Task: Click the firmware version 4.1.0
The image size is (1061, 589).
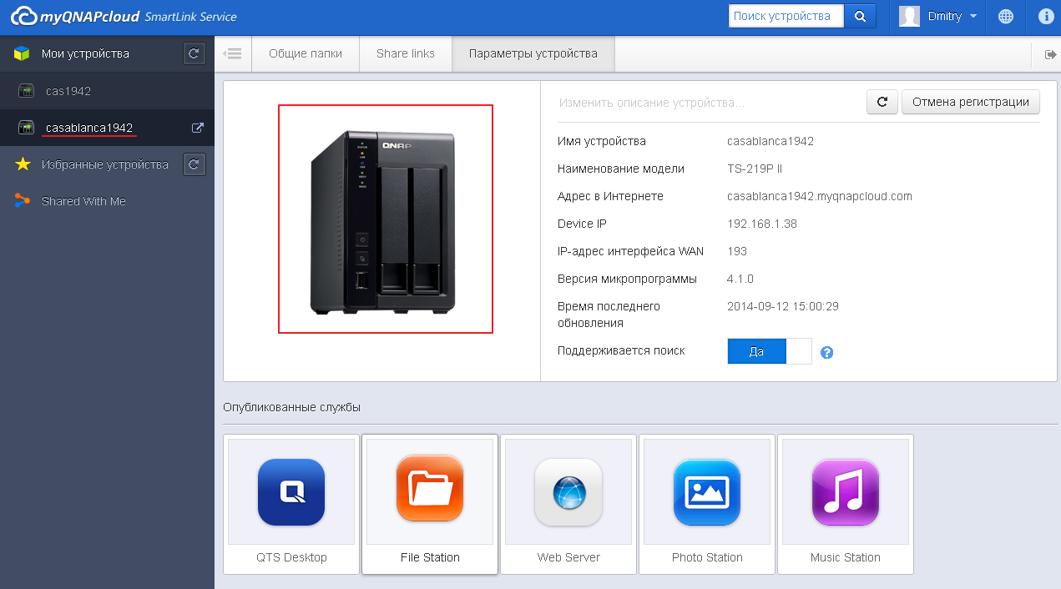Action: 740,279
